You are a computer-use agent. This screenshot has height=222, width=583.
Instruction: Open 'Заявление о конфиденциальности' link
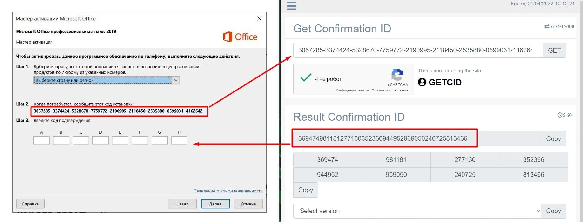click(x=228, y=191)
